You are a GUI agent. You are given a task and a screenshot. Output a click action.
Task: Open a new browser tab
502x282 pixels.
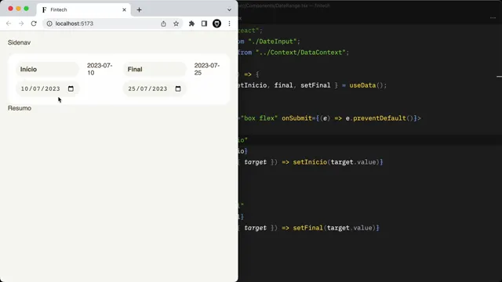[139, 10]
